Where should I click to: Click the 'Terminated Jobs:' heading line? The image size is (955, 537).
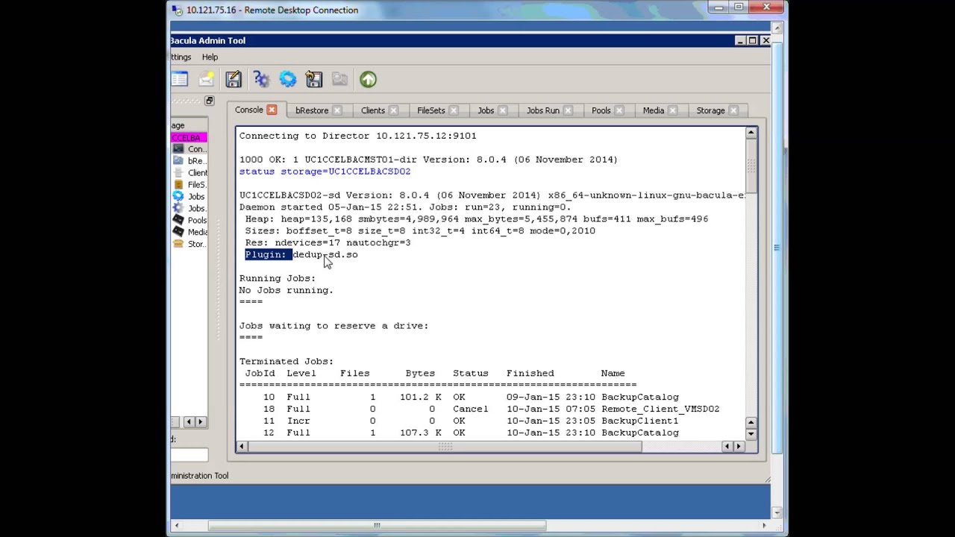(x=286, y=362)
